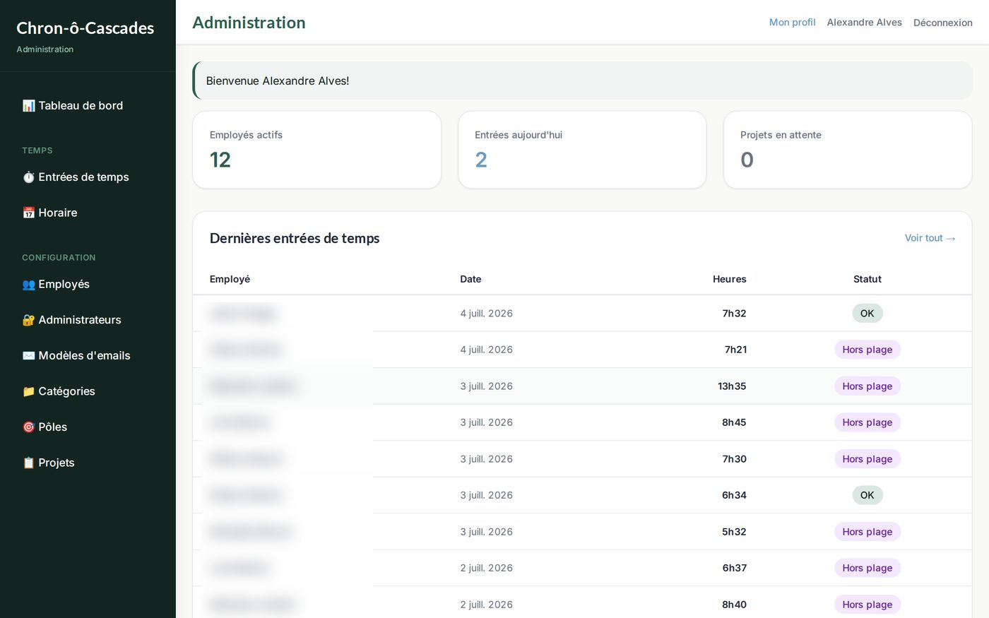The image size is (989, 618).
Task: Click the clipboard icon beside Projets
Action: pos(28,463)
